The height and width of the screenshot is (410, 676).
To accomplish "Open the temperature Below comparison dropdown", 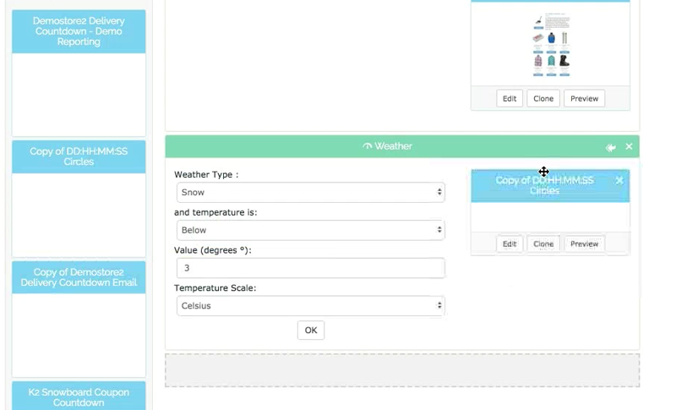I will click(310, 230).
